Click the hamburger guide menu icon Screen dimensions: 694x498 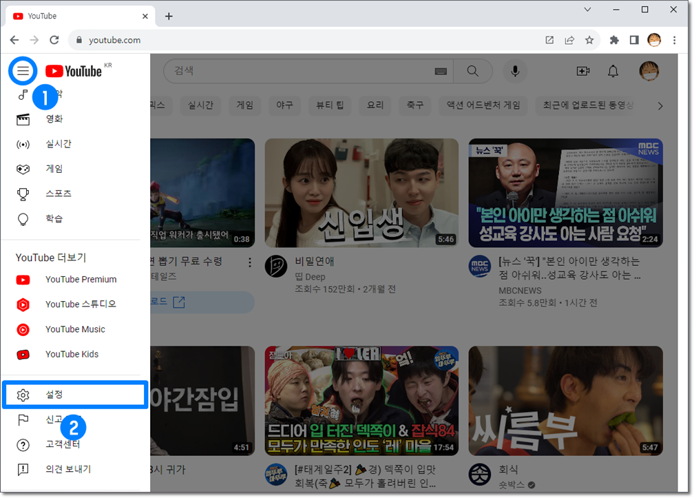(23, 71)
